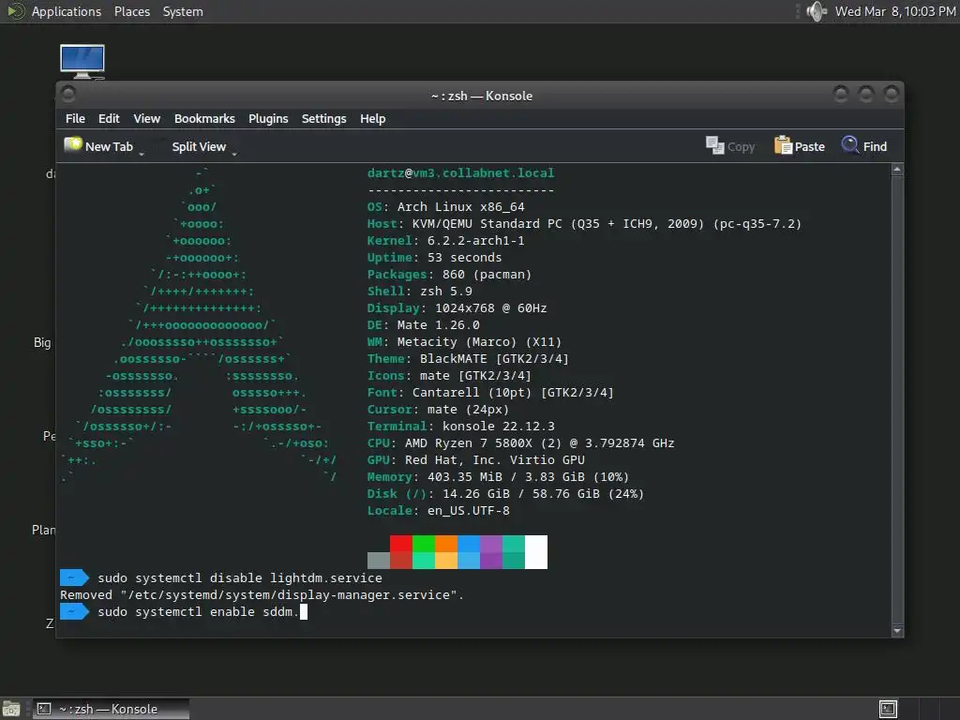Click the 'GPU: Red Hat, Inc. Virtio GPU' line
This screenshot has width=960, height=720.
(x=475, y=459)
